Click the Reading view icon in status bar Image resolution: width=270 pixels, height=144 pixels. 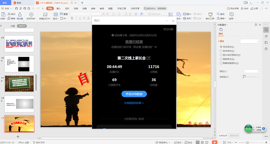click(206, 142)
